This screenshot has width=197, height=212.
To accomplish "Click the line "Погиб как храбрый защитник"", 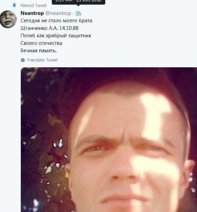I will 56,35.
